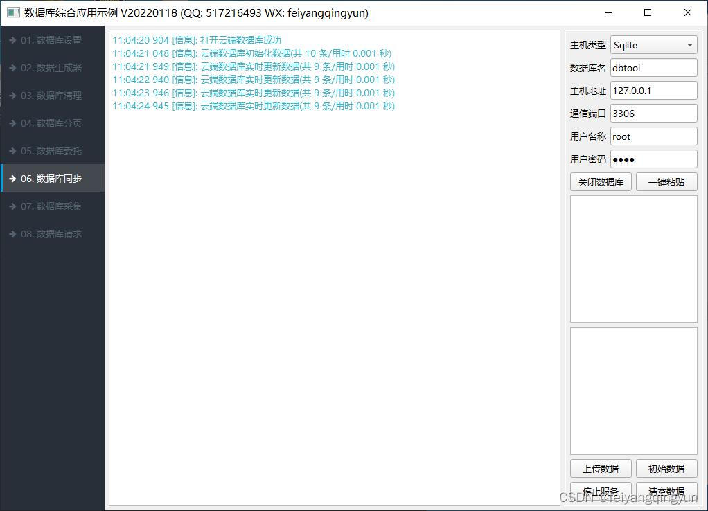Click the 停止服务 button

pos(601,491)
